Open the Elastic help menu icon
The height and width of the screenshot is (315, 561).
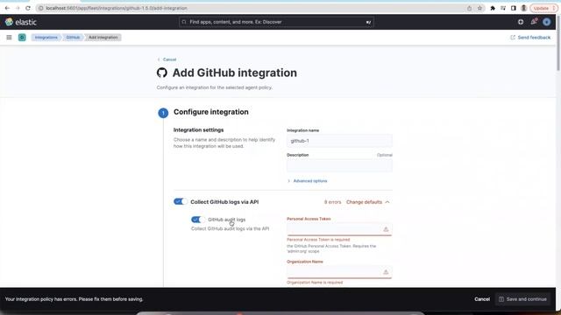[x=521, y=22]
